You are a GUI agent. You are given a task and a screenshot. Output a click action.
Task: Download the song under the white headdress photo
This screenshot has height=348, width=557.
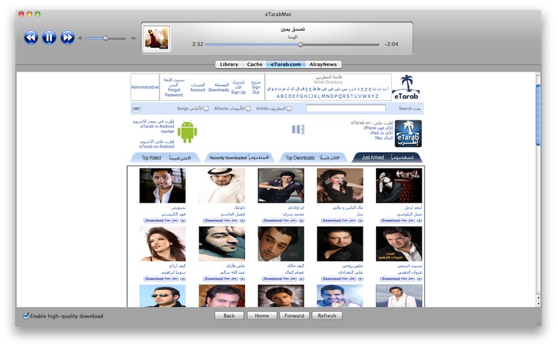pos(220,221)
